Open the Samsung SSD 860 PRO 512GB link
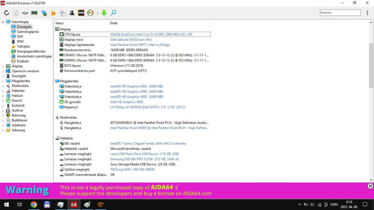 coord(144,159)
